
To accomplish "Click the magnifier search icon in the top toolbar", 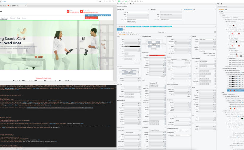I will (138, 1).
